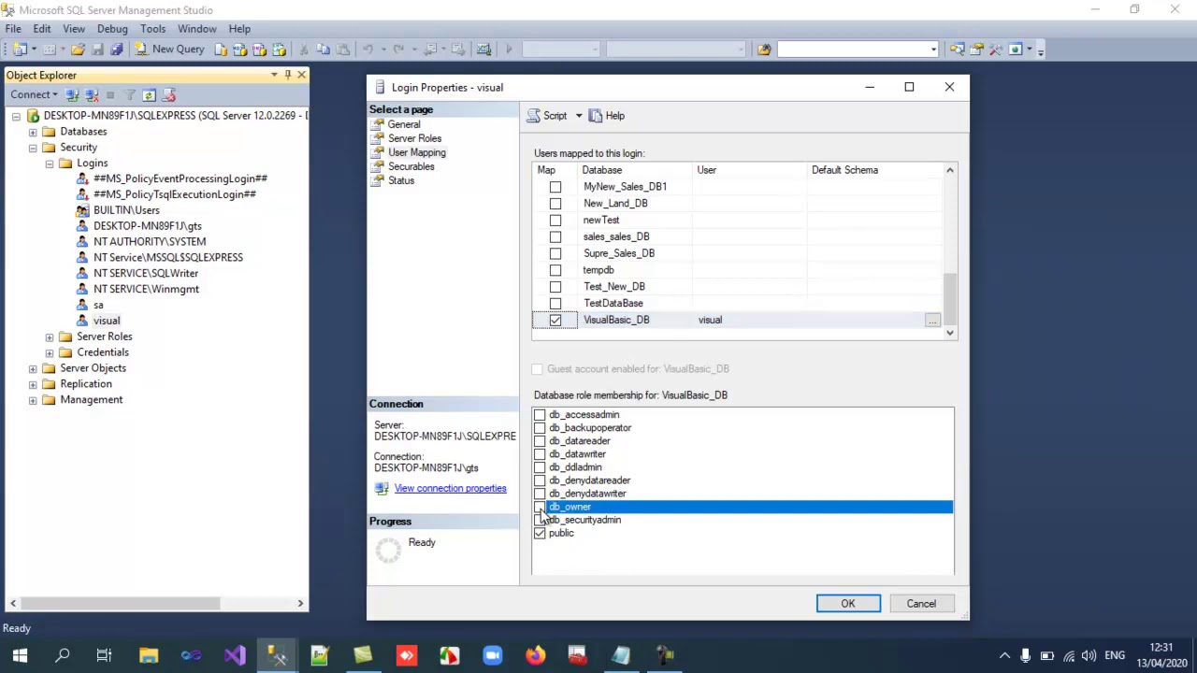Image resolution: width=1197 pixels, height=673 pixels.
Task: Expand the Server Roles node in tree
Action: coord(50,336)
